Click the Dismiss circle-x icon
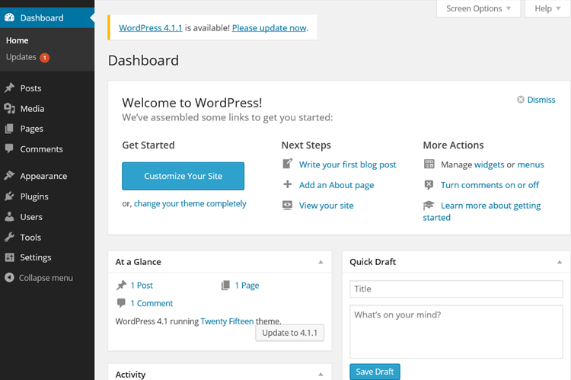 pos(521,100)
